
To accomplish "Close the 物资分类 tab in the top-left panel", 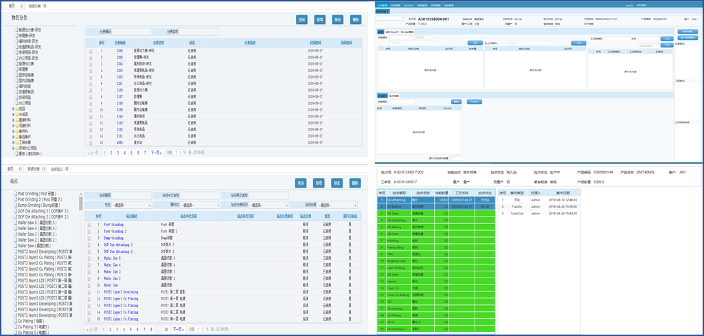I will click(45, 5).
